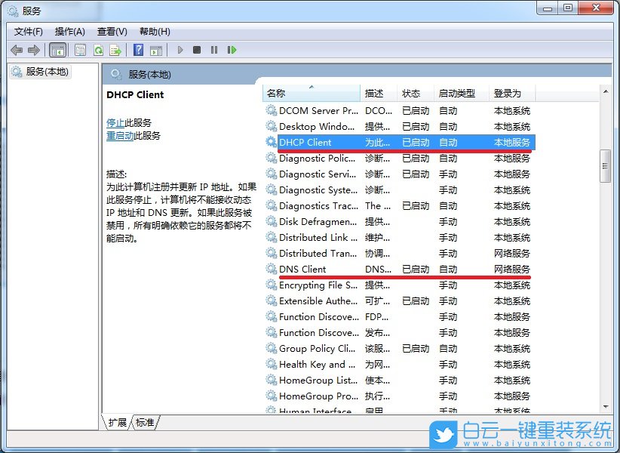Click the forward navigation arrow

click(34, 50)
